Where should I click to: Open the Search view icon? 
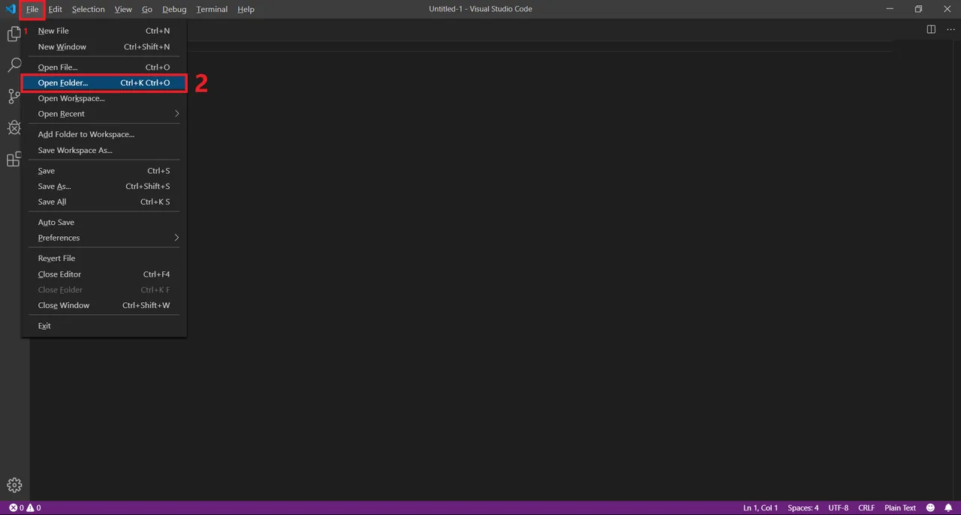click(x=14, y=65)
